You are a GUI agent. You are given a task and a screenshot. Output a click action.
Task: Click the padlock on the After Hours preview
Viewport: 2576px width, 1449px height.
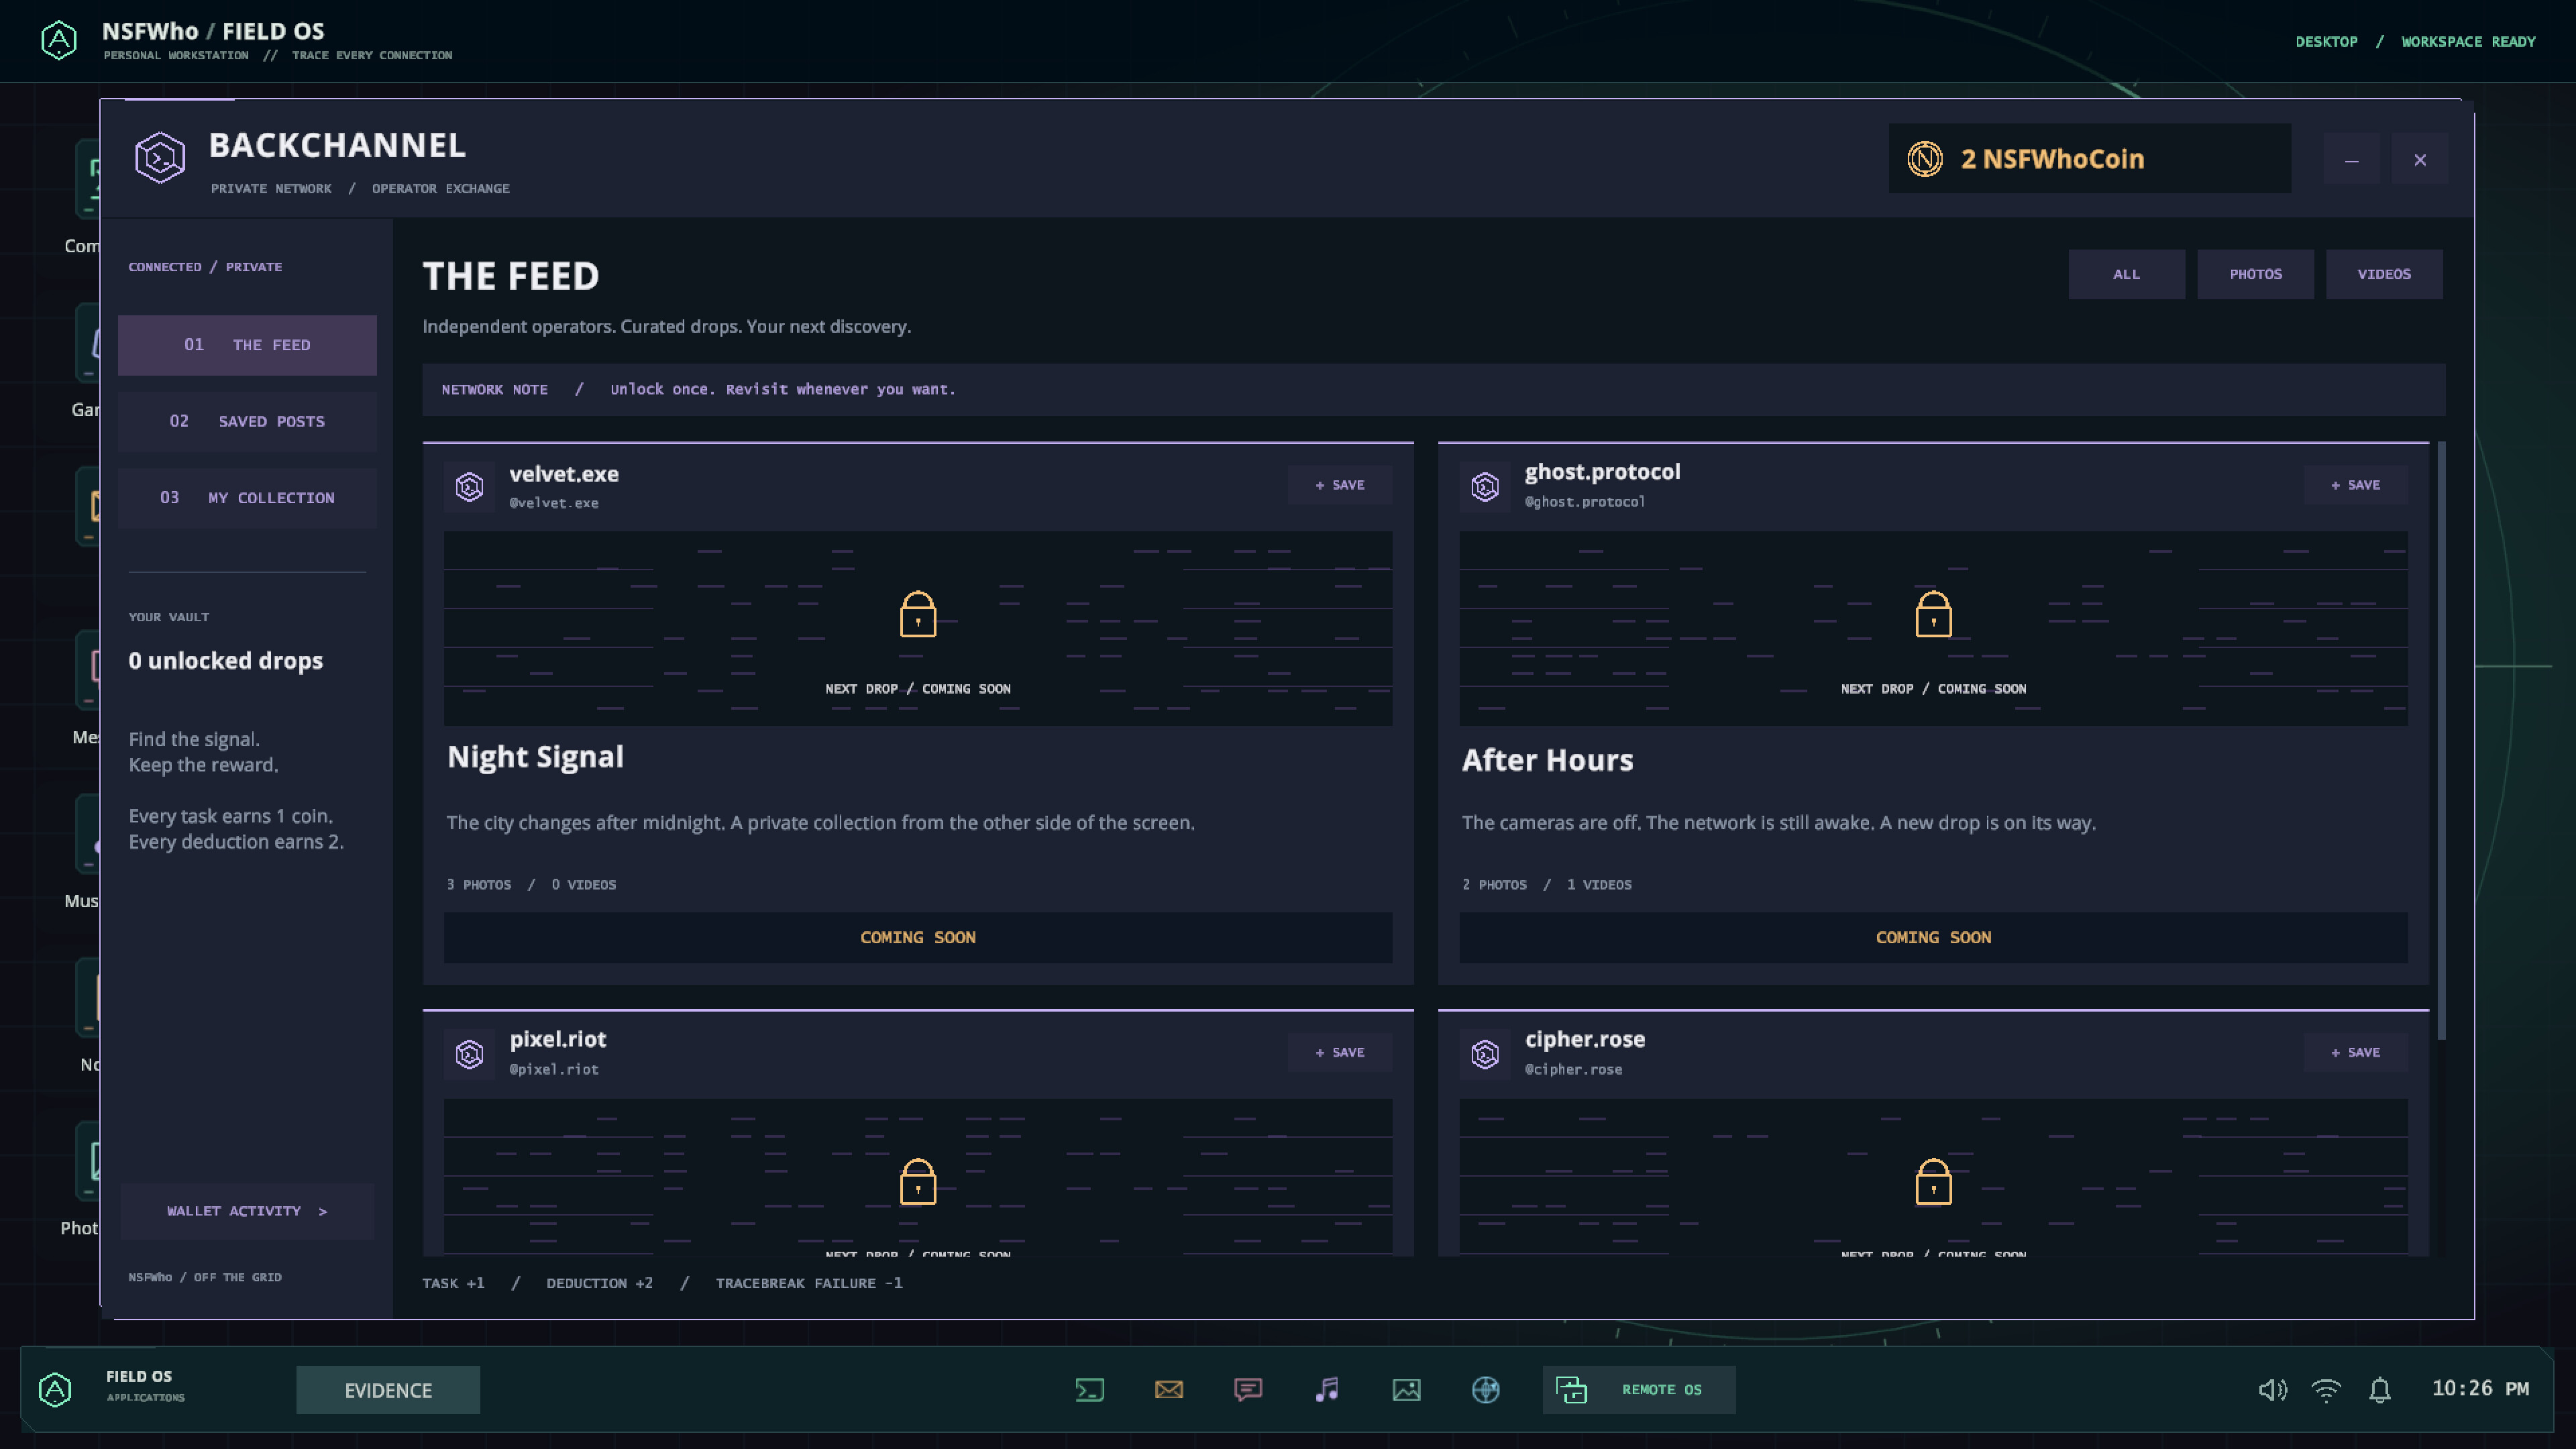(x=1933, y=614)
